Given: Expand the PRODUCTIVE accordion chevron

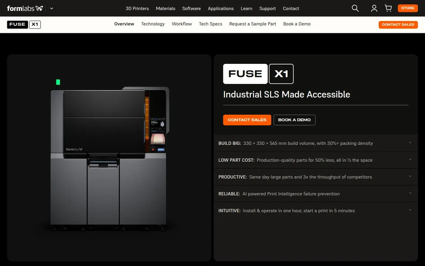Looking at the screenshot, I should coord(410,176).
